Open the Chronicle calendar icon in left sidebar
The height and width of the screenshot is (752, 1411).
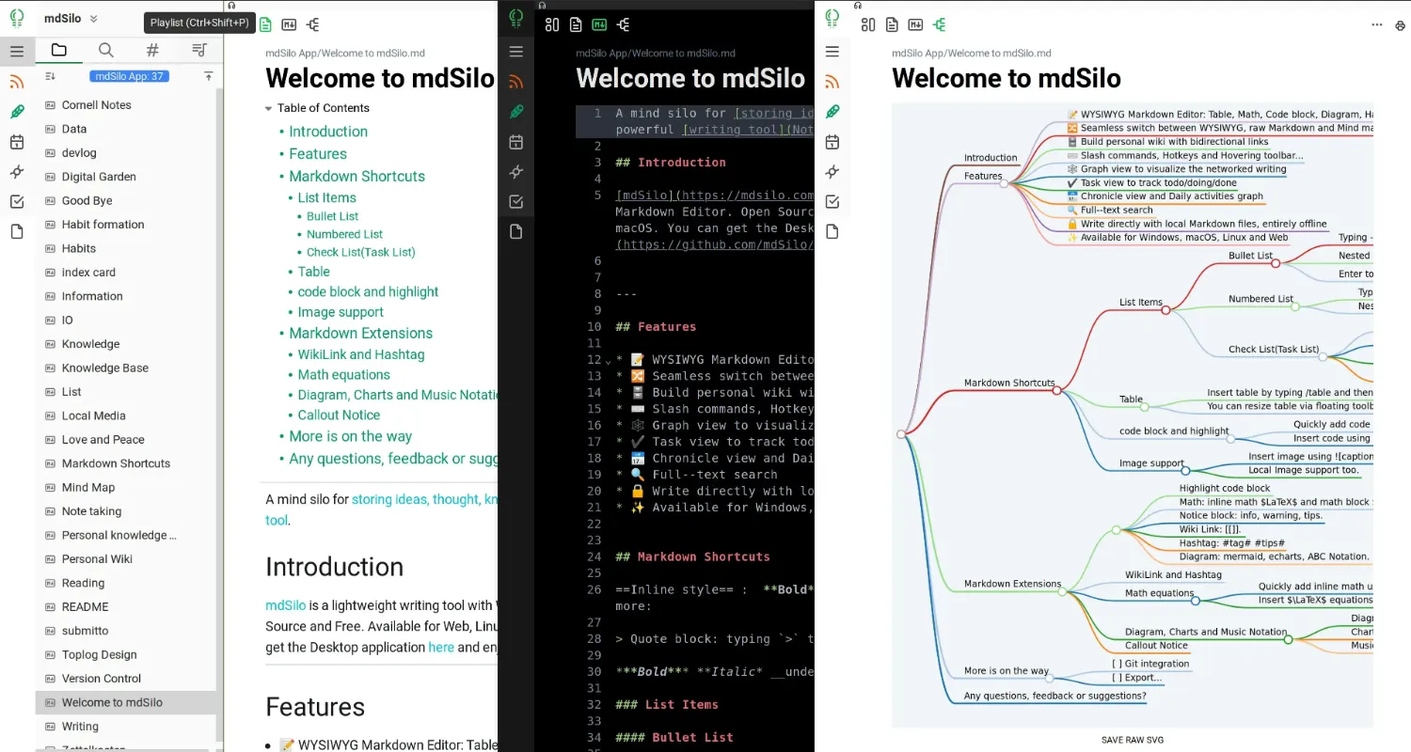coord(17,142)
